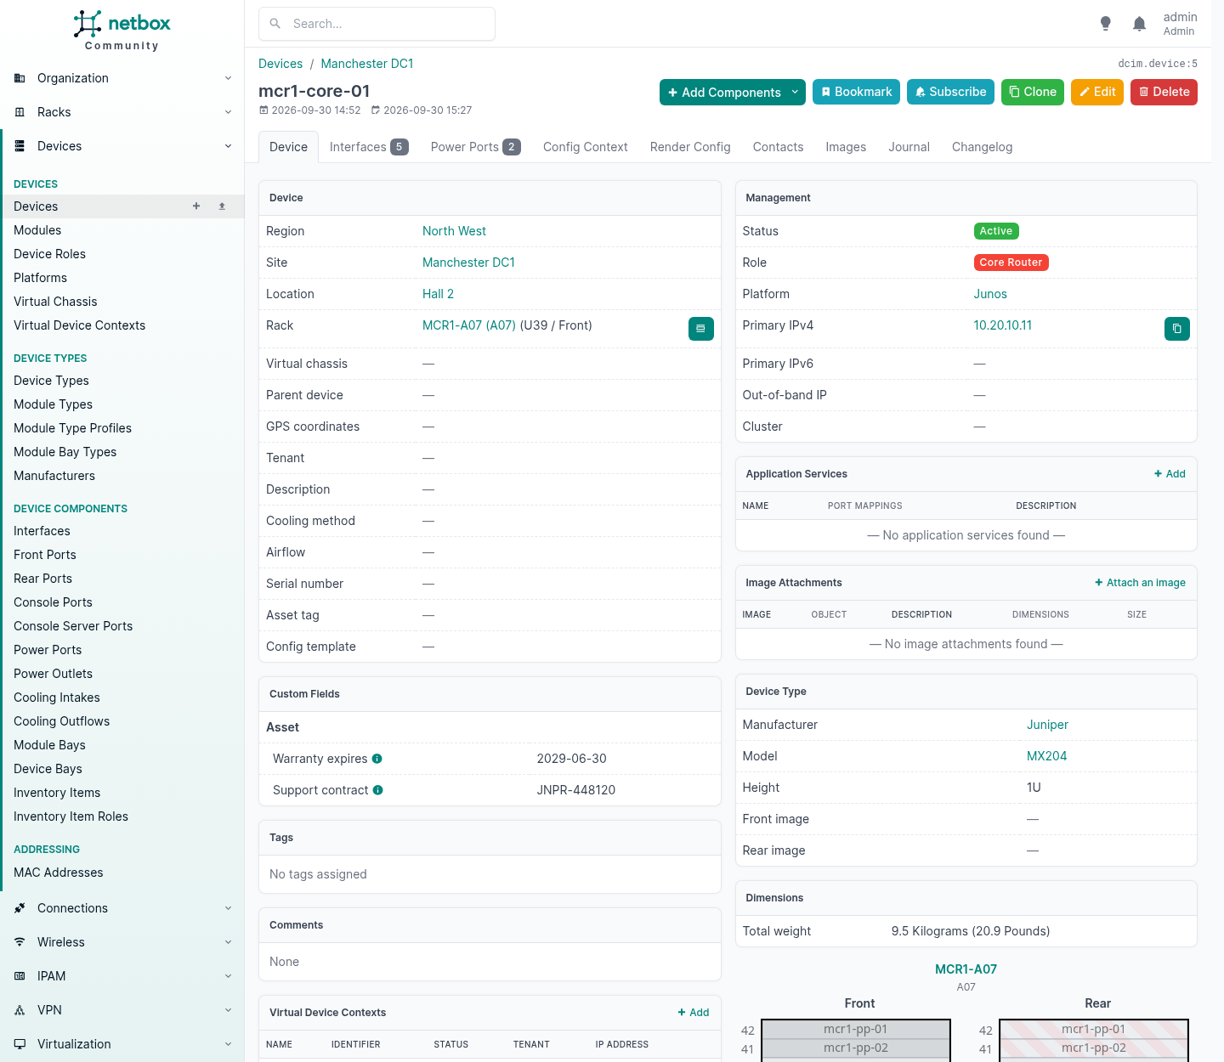Bookmark this device
This screenshot has width=1224, height=1062.
pos(856,92)
